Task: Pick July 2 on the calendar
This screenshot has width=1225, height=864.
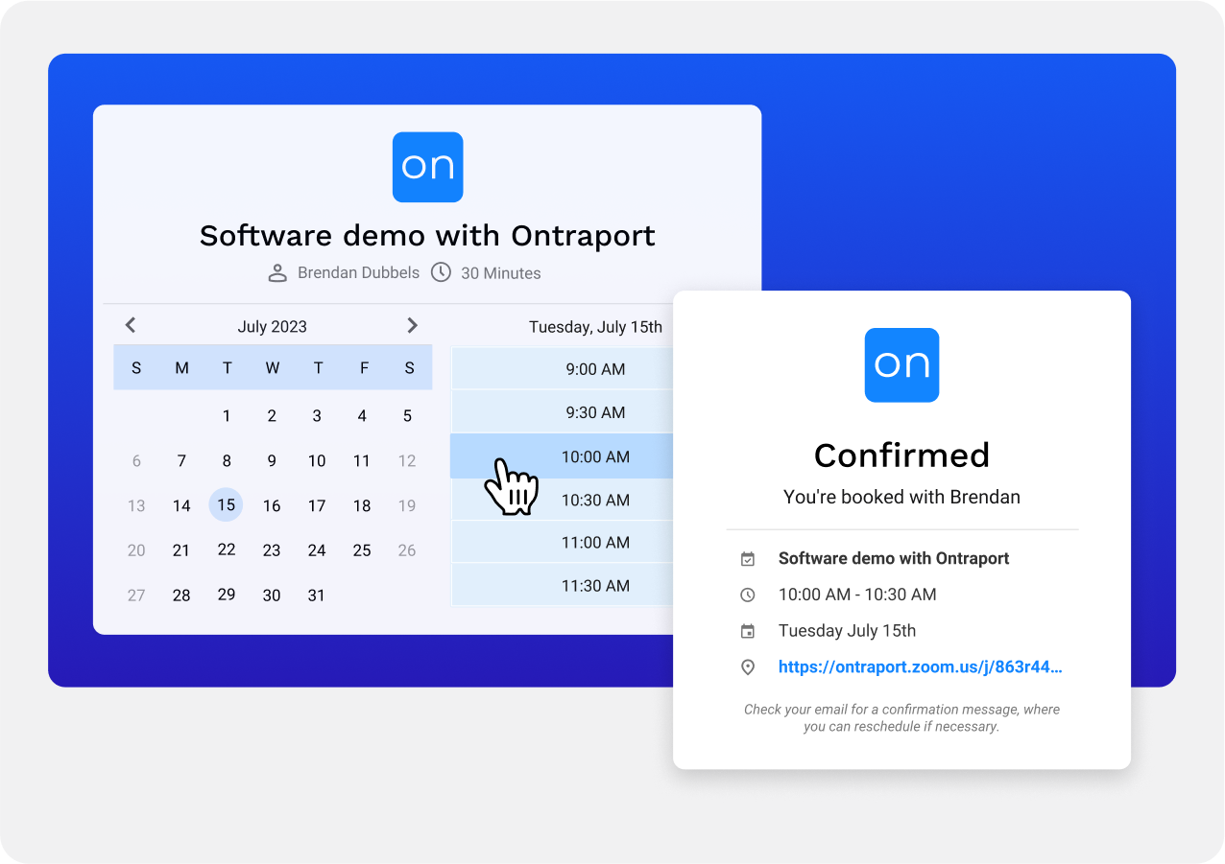Action: [272, 416]
